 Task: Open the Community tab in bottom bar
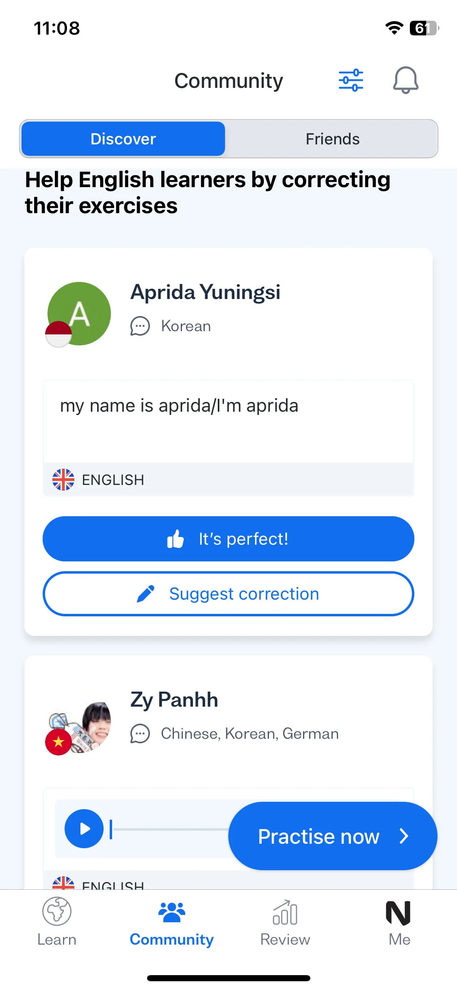(171, 922)
